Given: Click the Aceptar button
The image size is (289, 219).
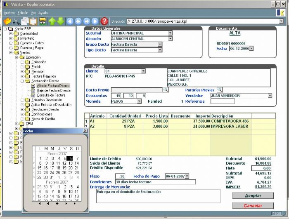Looking at the screenshot, I should [x=253, y=195].
